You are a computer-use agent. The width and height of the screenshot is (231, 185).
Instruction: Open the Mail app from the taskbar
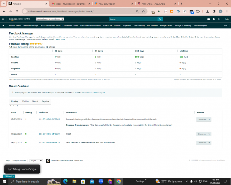click(92, 181)
